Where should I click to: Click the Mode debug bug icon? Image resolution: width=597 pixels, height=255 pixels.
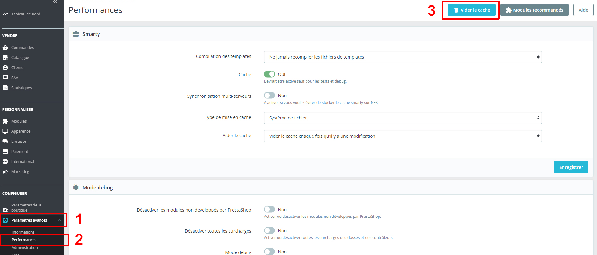pos(76,188)
